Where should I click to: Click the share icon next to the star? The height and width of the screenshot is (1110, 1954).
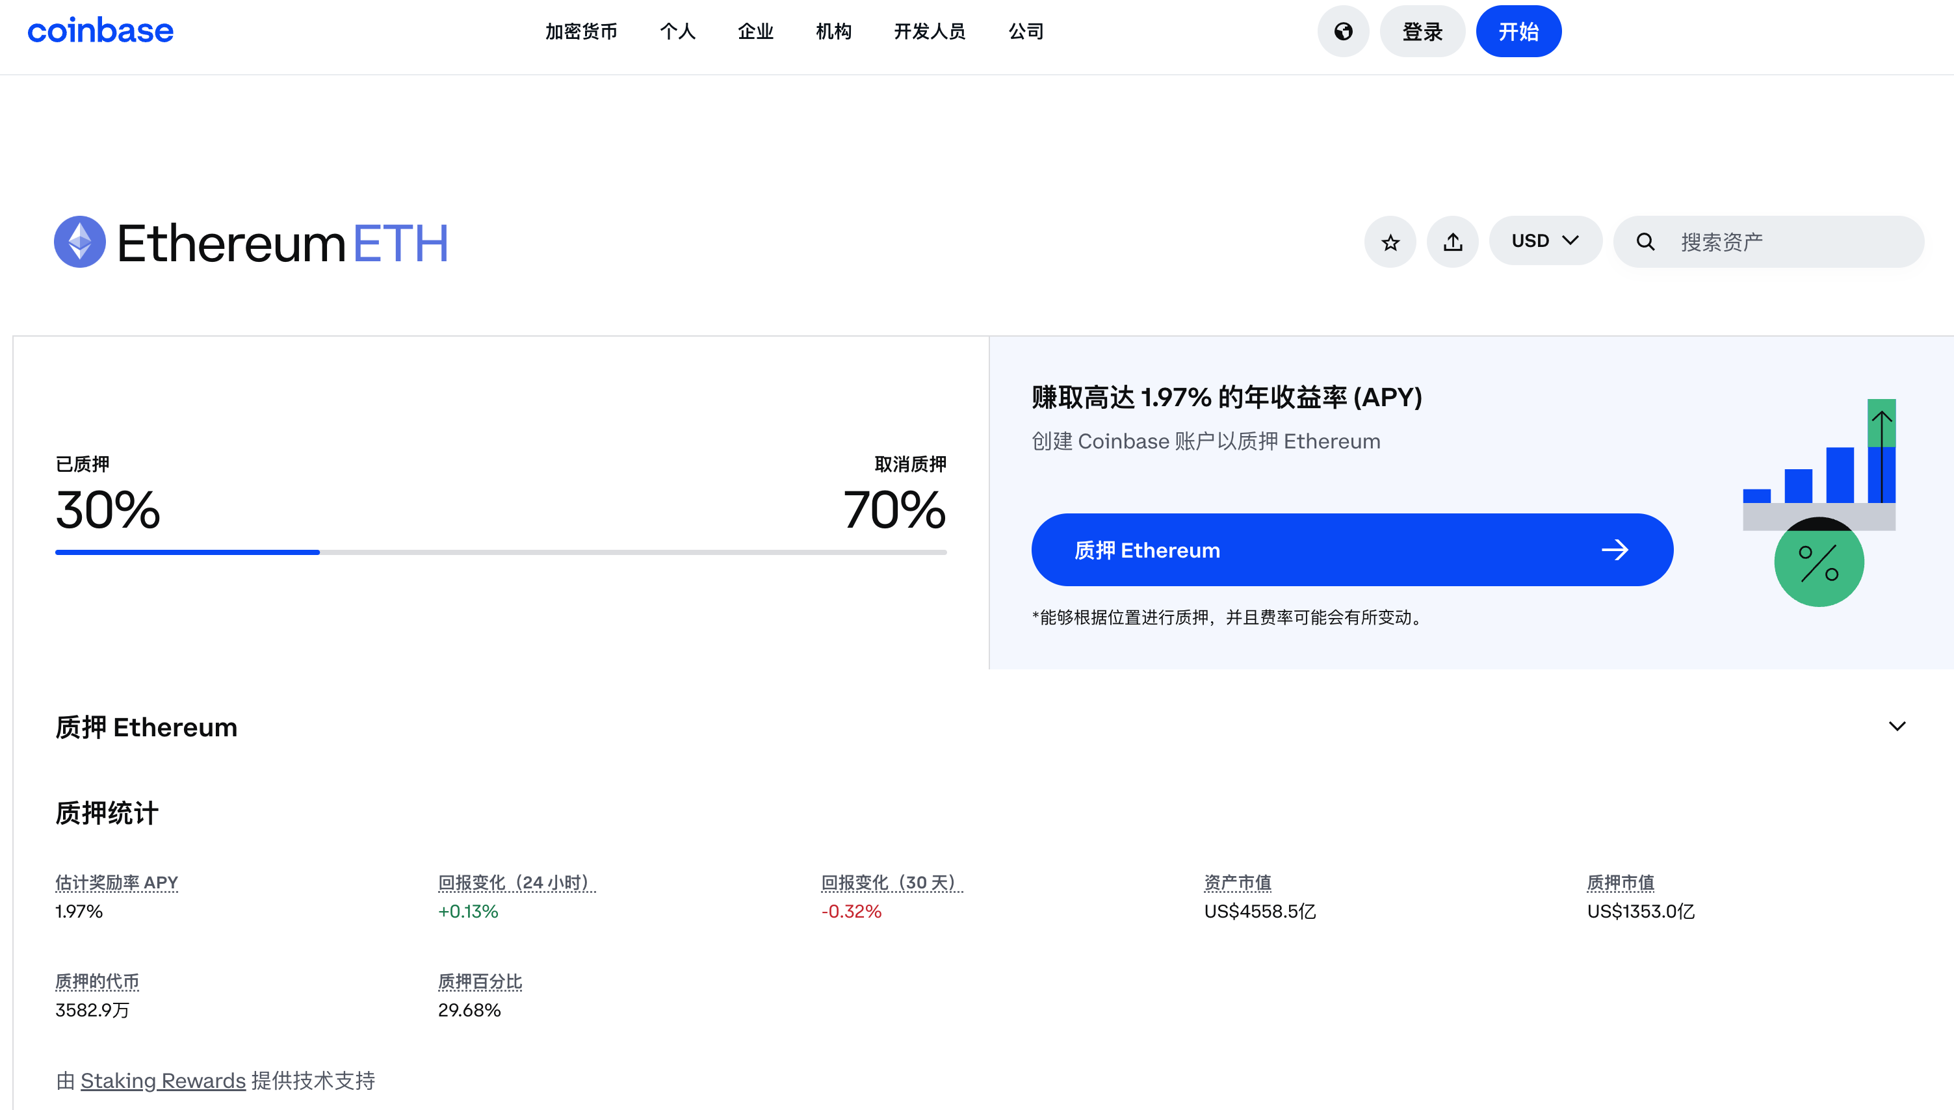(1452, 241)
